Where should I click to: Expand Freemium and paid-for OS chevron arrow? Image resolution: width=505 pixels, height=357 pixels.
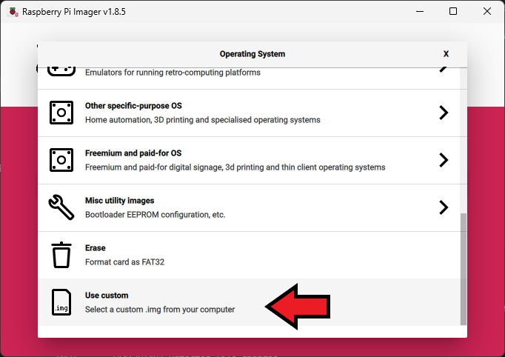[443, 160]
